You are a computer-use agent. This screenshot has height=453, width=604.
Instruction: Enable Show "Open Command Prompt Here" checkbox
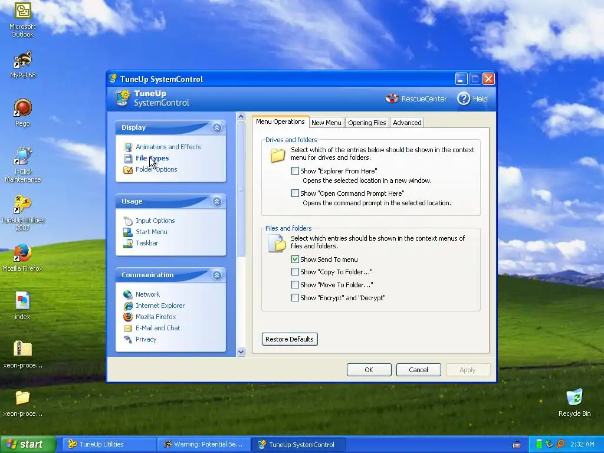[295, 193]
